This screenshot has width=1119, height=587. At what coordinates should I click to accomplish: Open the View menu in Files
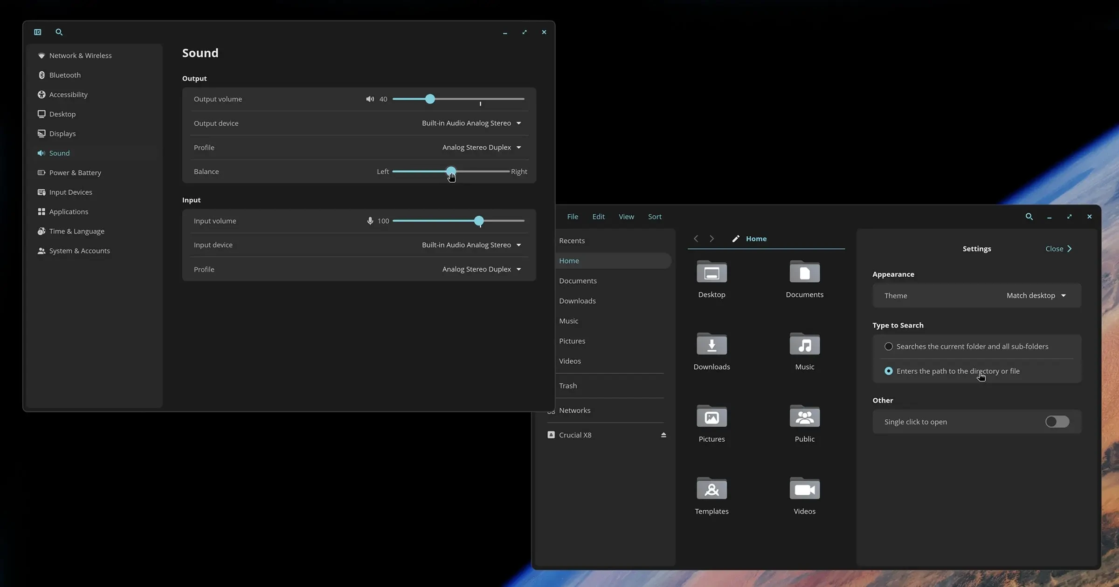coord(626,217)
